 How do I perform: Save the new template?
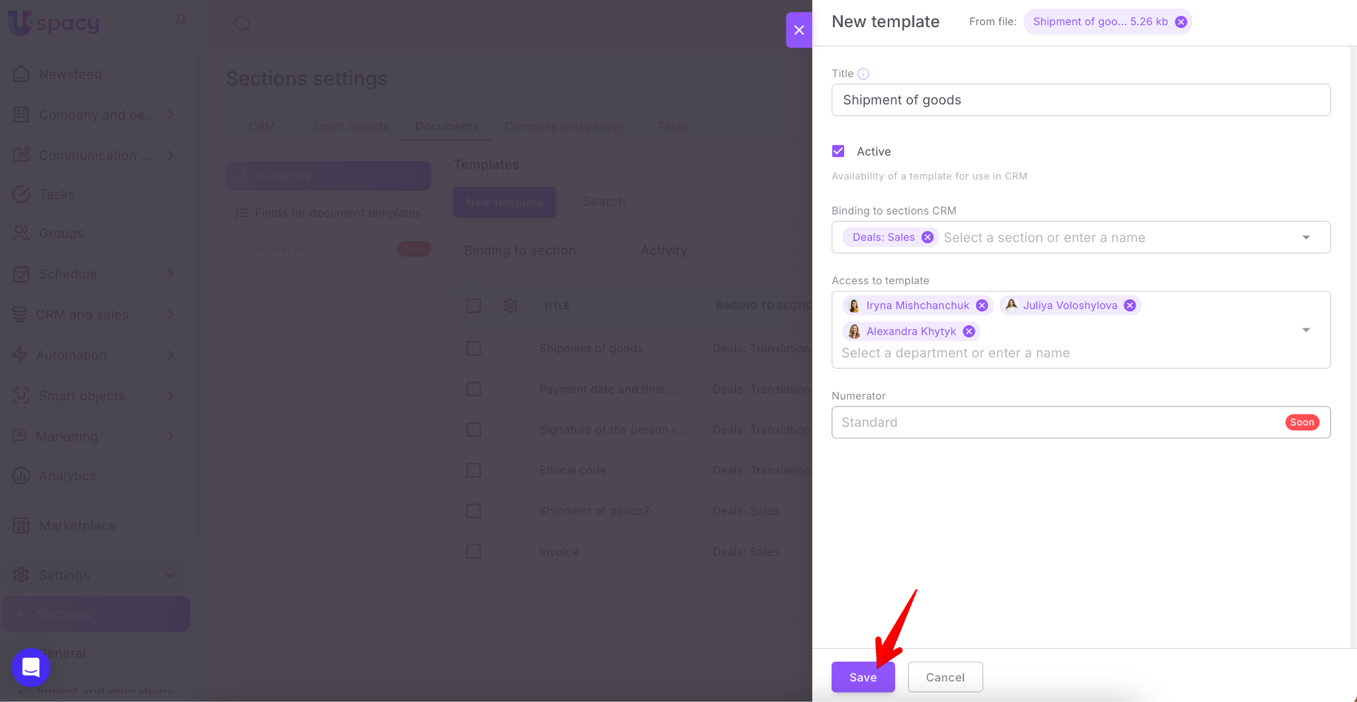pos(863,677)
